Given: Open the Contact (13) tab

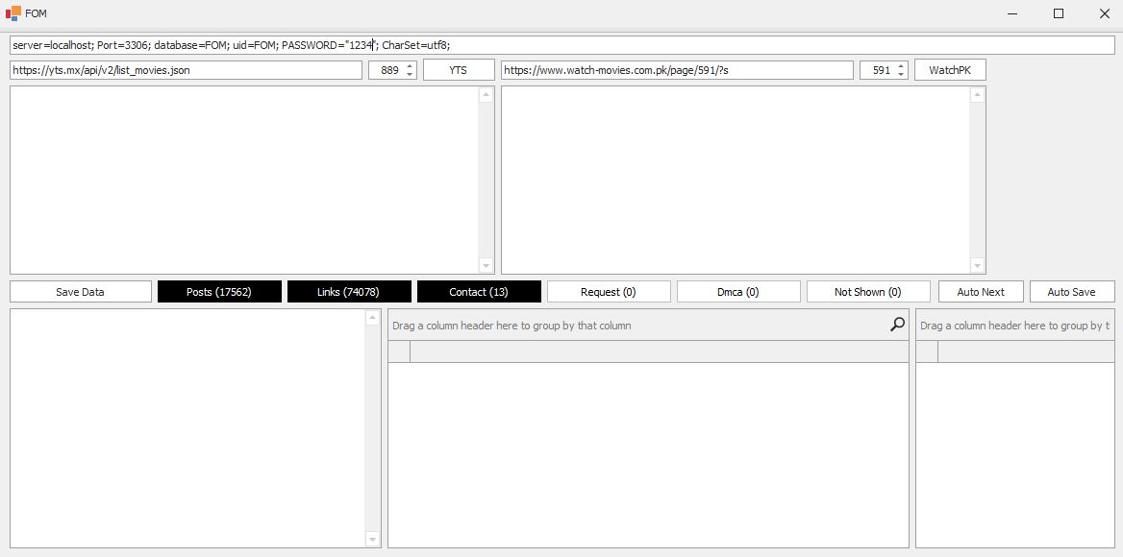Looking at the screenshot, I should (x=479, y=292).
